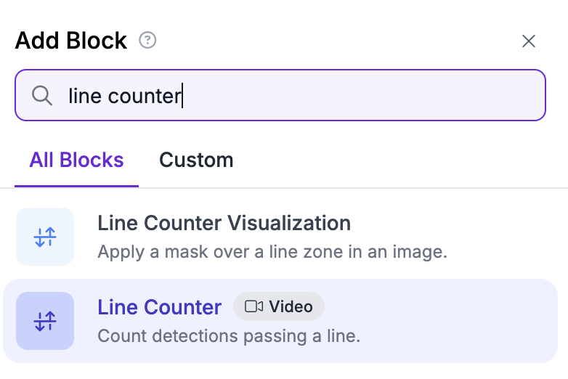
Task: Click the Line Counter Visualization icon
Action: pos(45,237)
